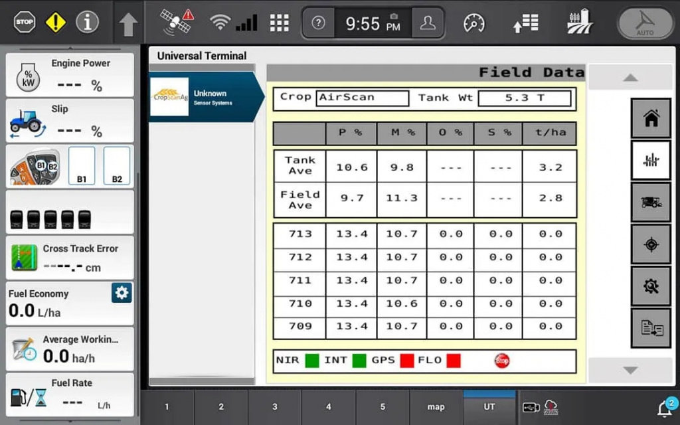Select the CropScanAg Unknown Sensor Systems entry
680x425 pixels.
click(x=207, y=97)
